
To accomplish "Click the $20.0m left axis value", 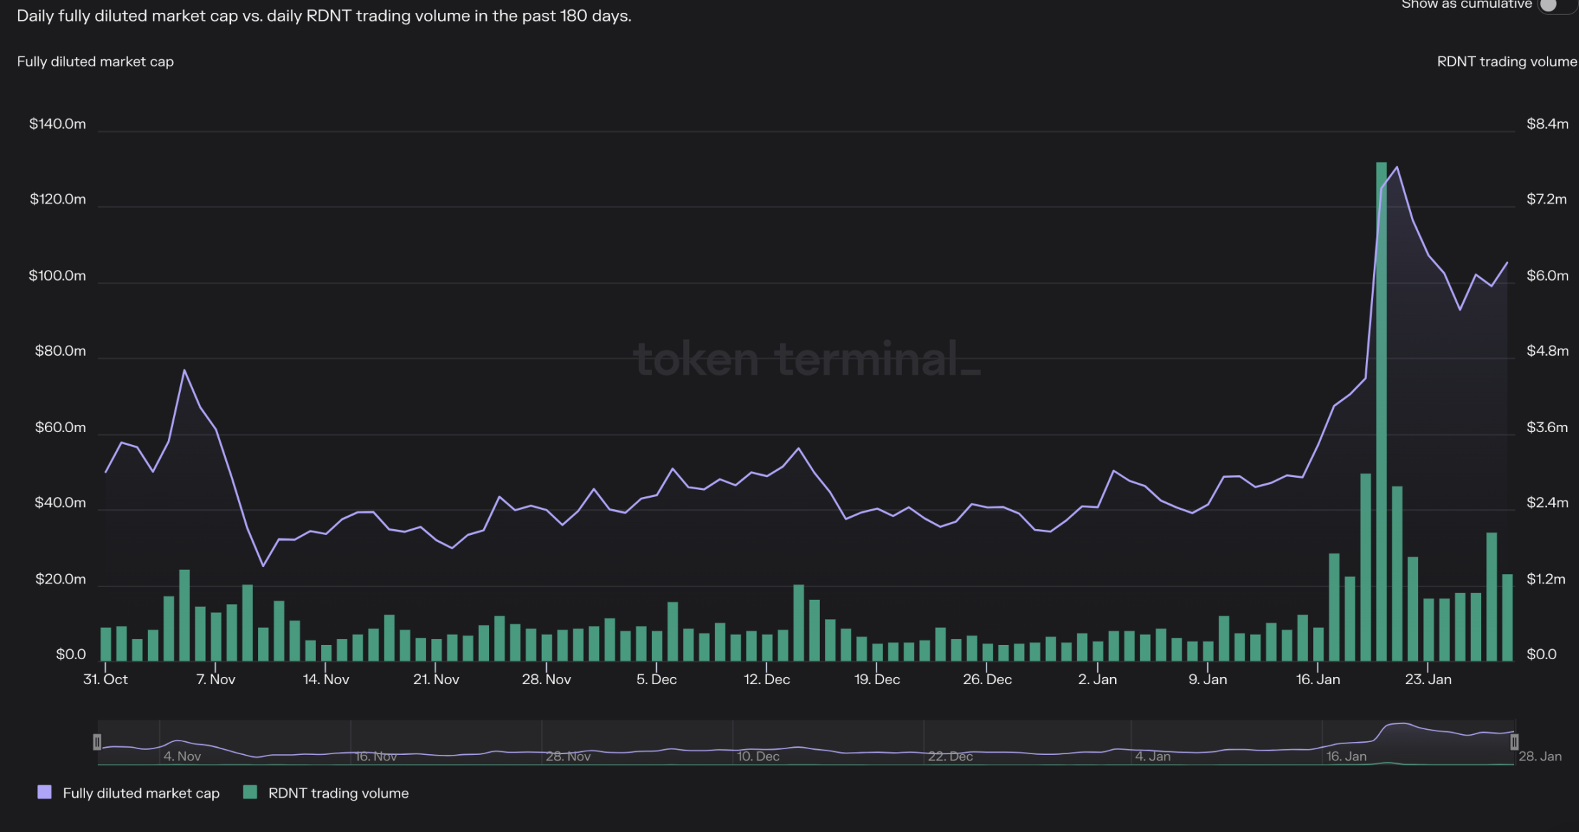I will [60, 579].
